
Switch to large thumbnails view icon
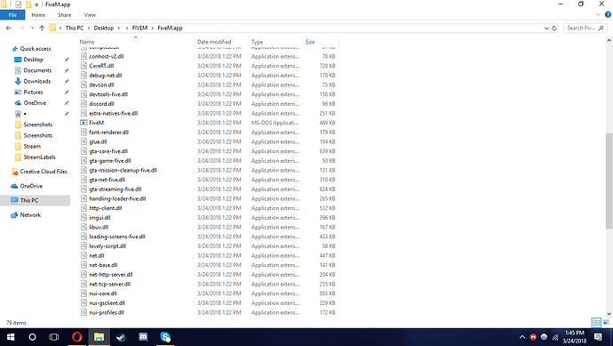coord(606,323)
